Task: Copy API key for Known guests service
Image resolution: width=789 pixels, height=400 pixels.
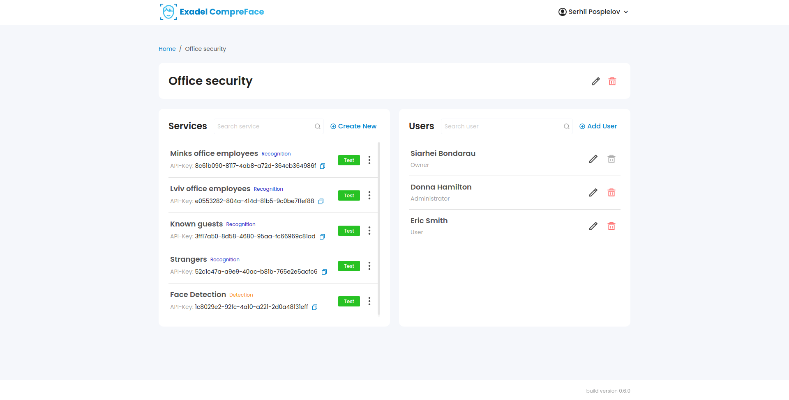Action: tap(322, 237)
